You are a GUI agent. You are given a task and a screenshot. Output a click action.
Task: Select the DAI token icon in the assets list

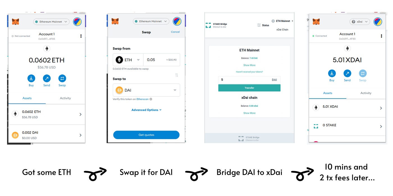[15, 135]
